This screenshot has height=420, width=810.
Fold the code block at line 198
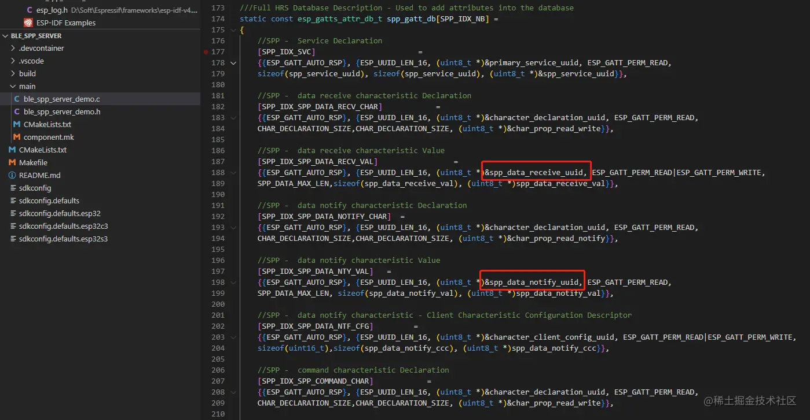pyautogui.click(x=233, y=283)
